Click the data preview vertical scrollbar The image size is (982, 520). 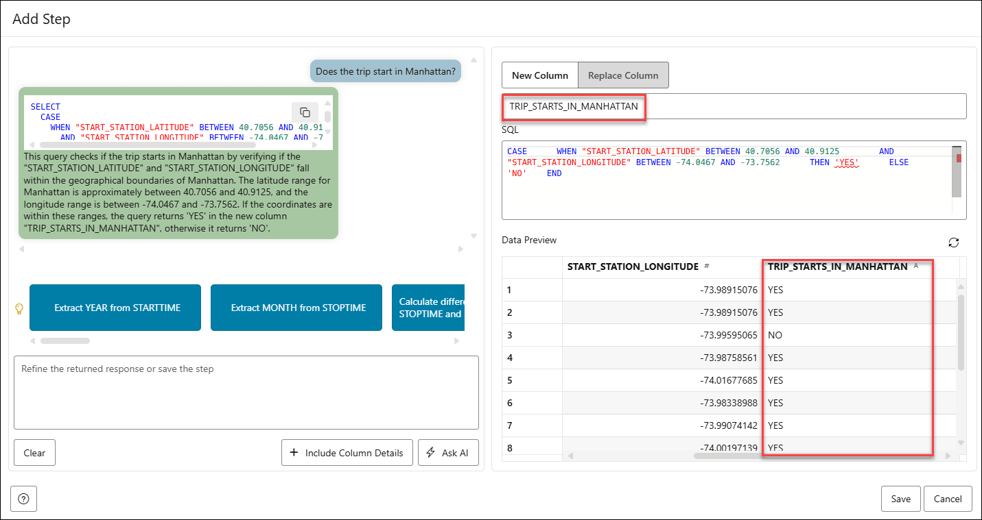[x=961, y=332]
